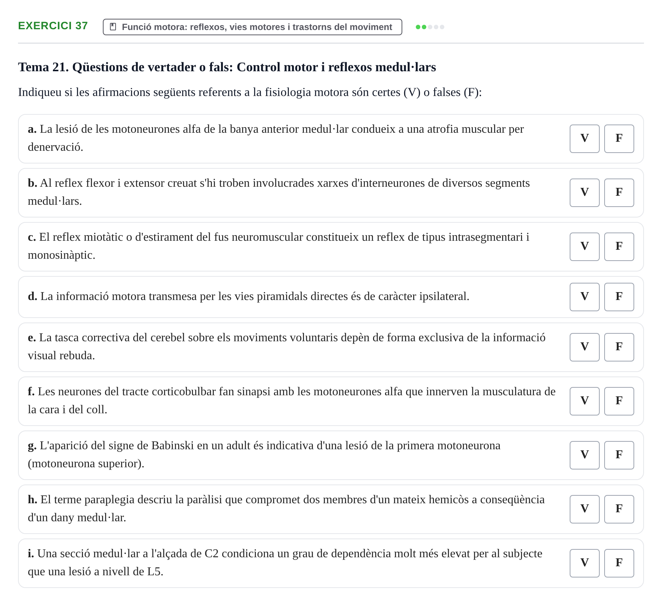Choose F for statement i on C2 lesion
Screen dimensions: 662x606
[619, 563]
